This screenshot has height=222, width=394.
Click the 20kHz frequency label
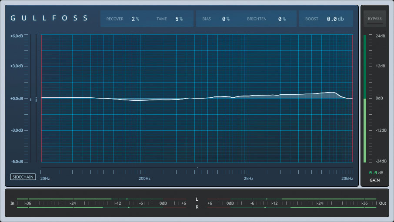347,179
